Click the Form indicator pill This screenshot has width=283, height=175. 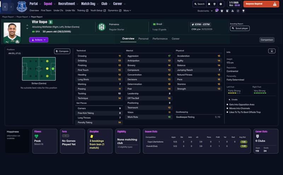pos(65,136)
